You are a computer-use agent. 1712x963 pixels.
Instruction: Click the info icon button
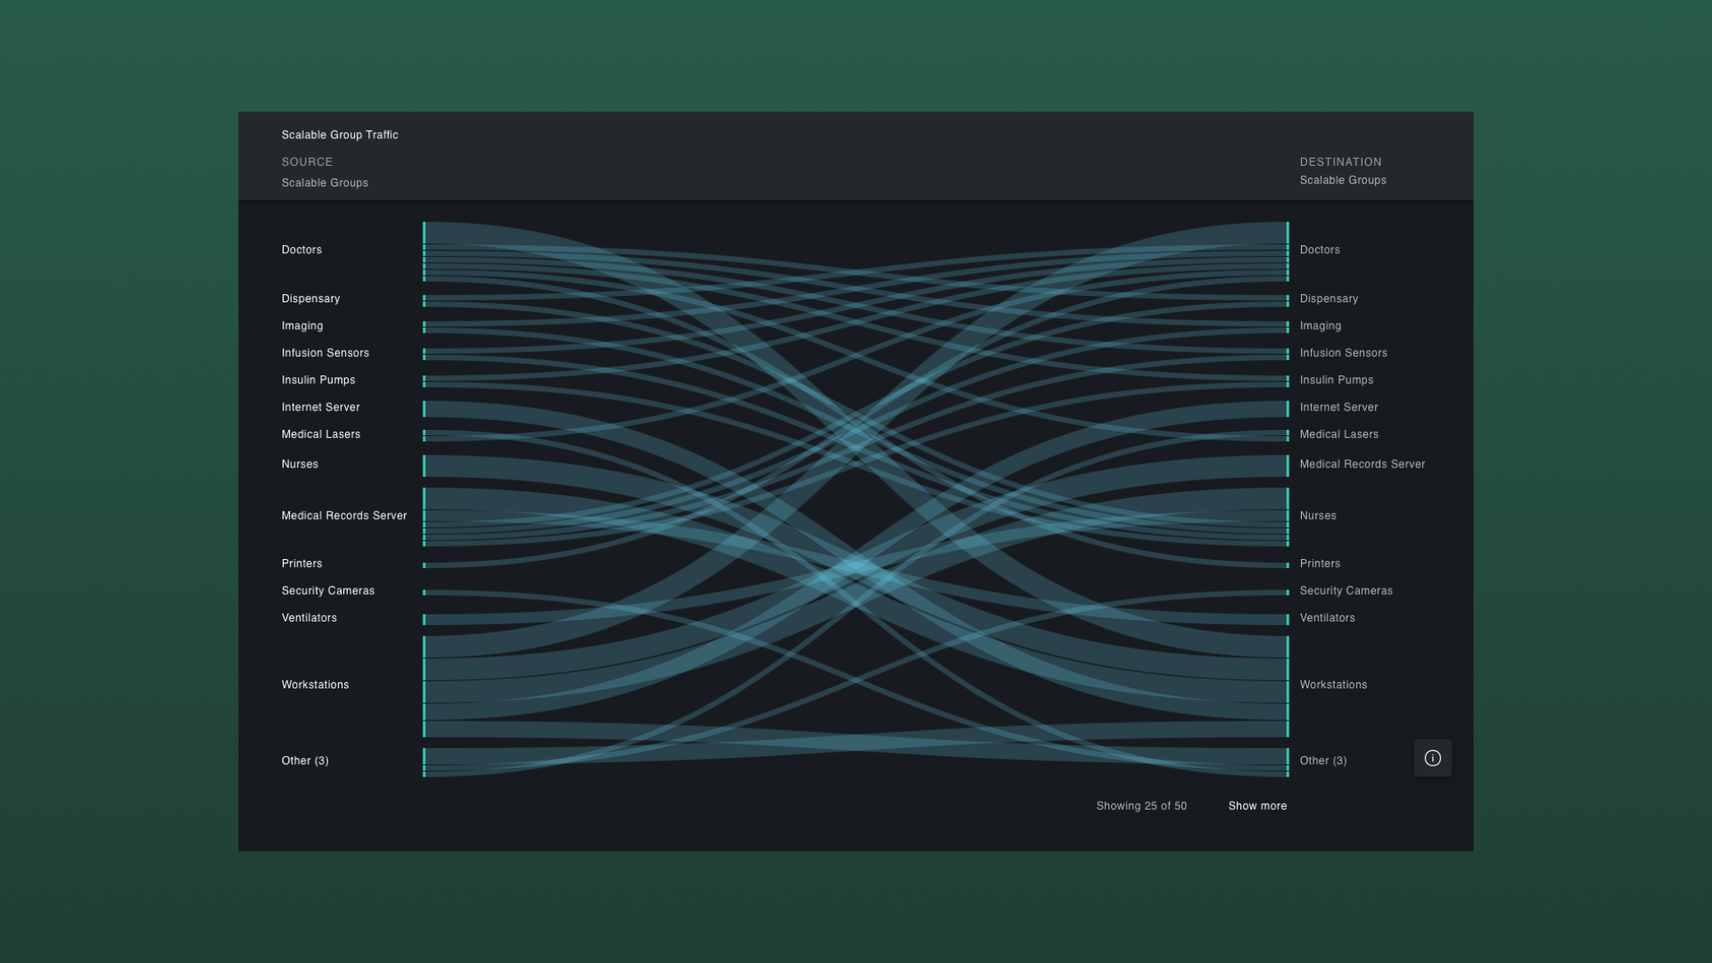click(x=1432, y=758)
